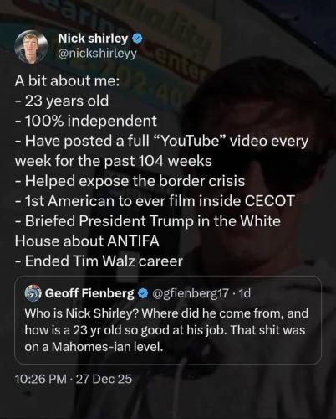Click the "100% independent" line
Viewport: 336px width, 419px height.
point(86,121)
